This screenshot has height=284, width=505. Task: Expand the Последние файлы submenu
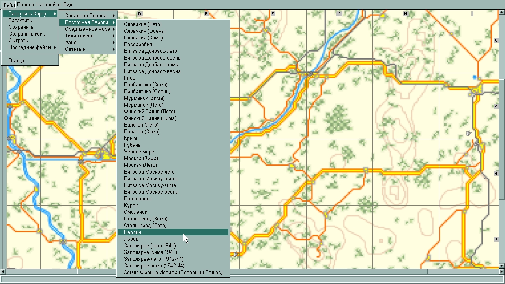[30, 47]
